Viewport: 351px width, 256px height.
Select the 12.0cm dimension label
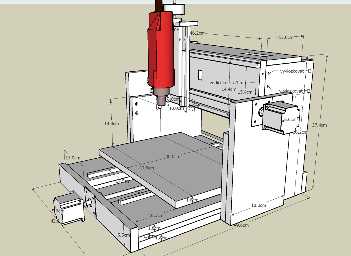(286, 37)
